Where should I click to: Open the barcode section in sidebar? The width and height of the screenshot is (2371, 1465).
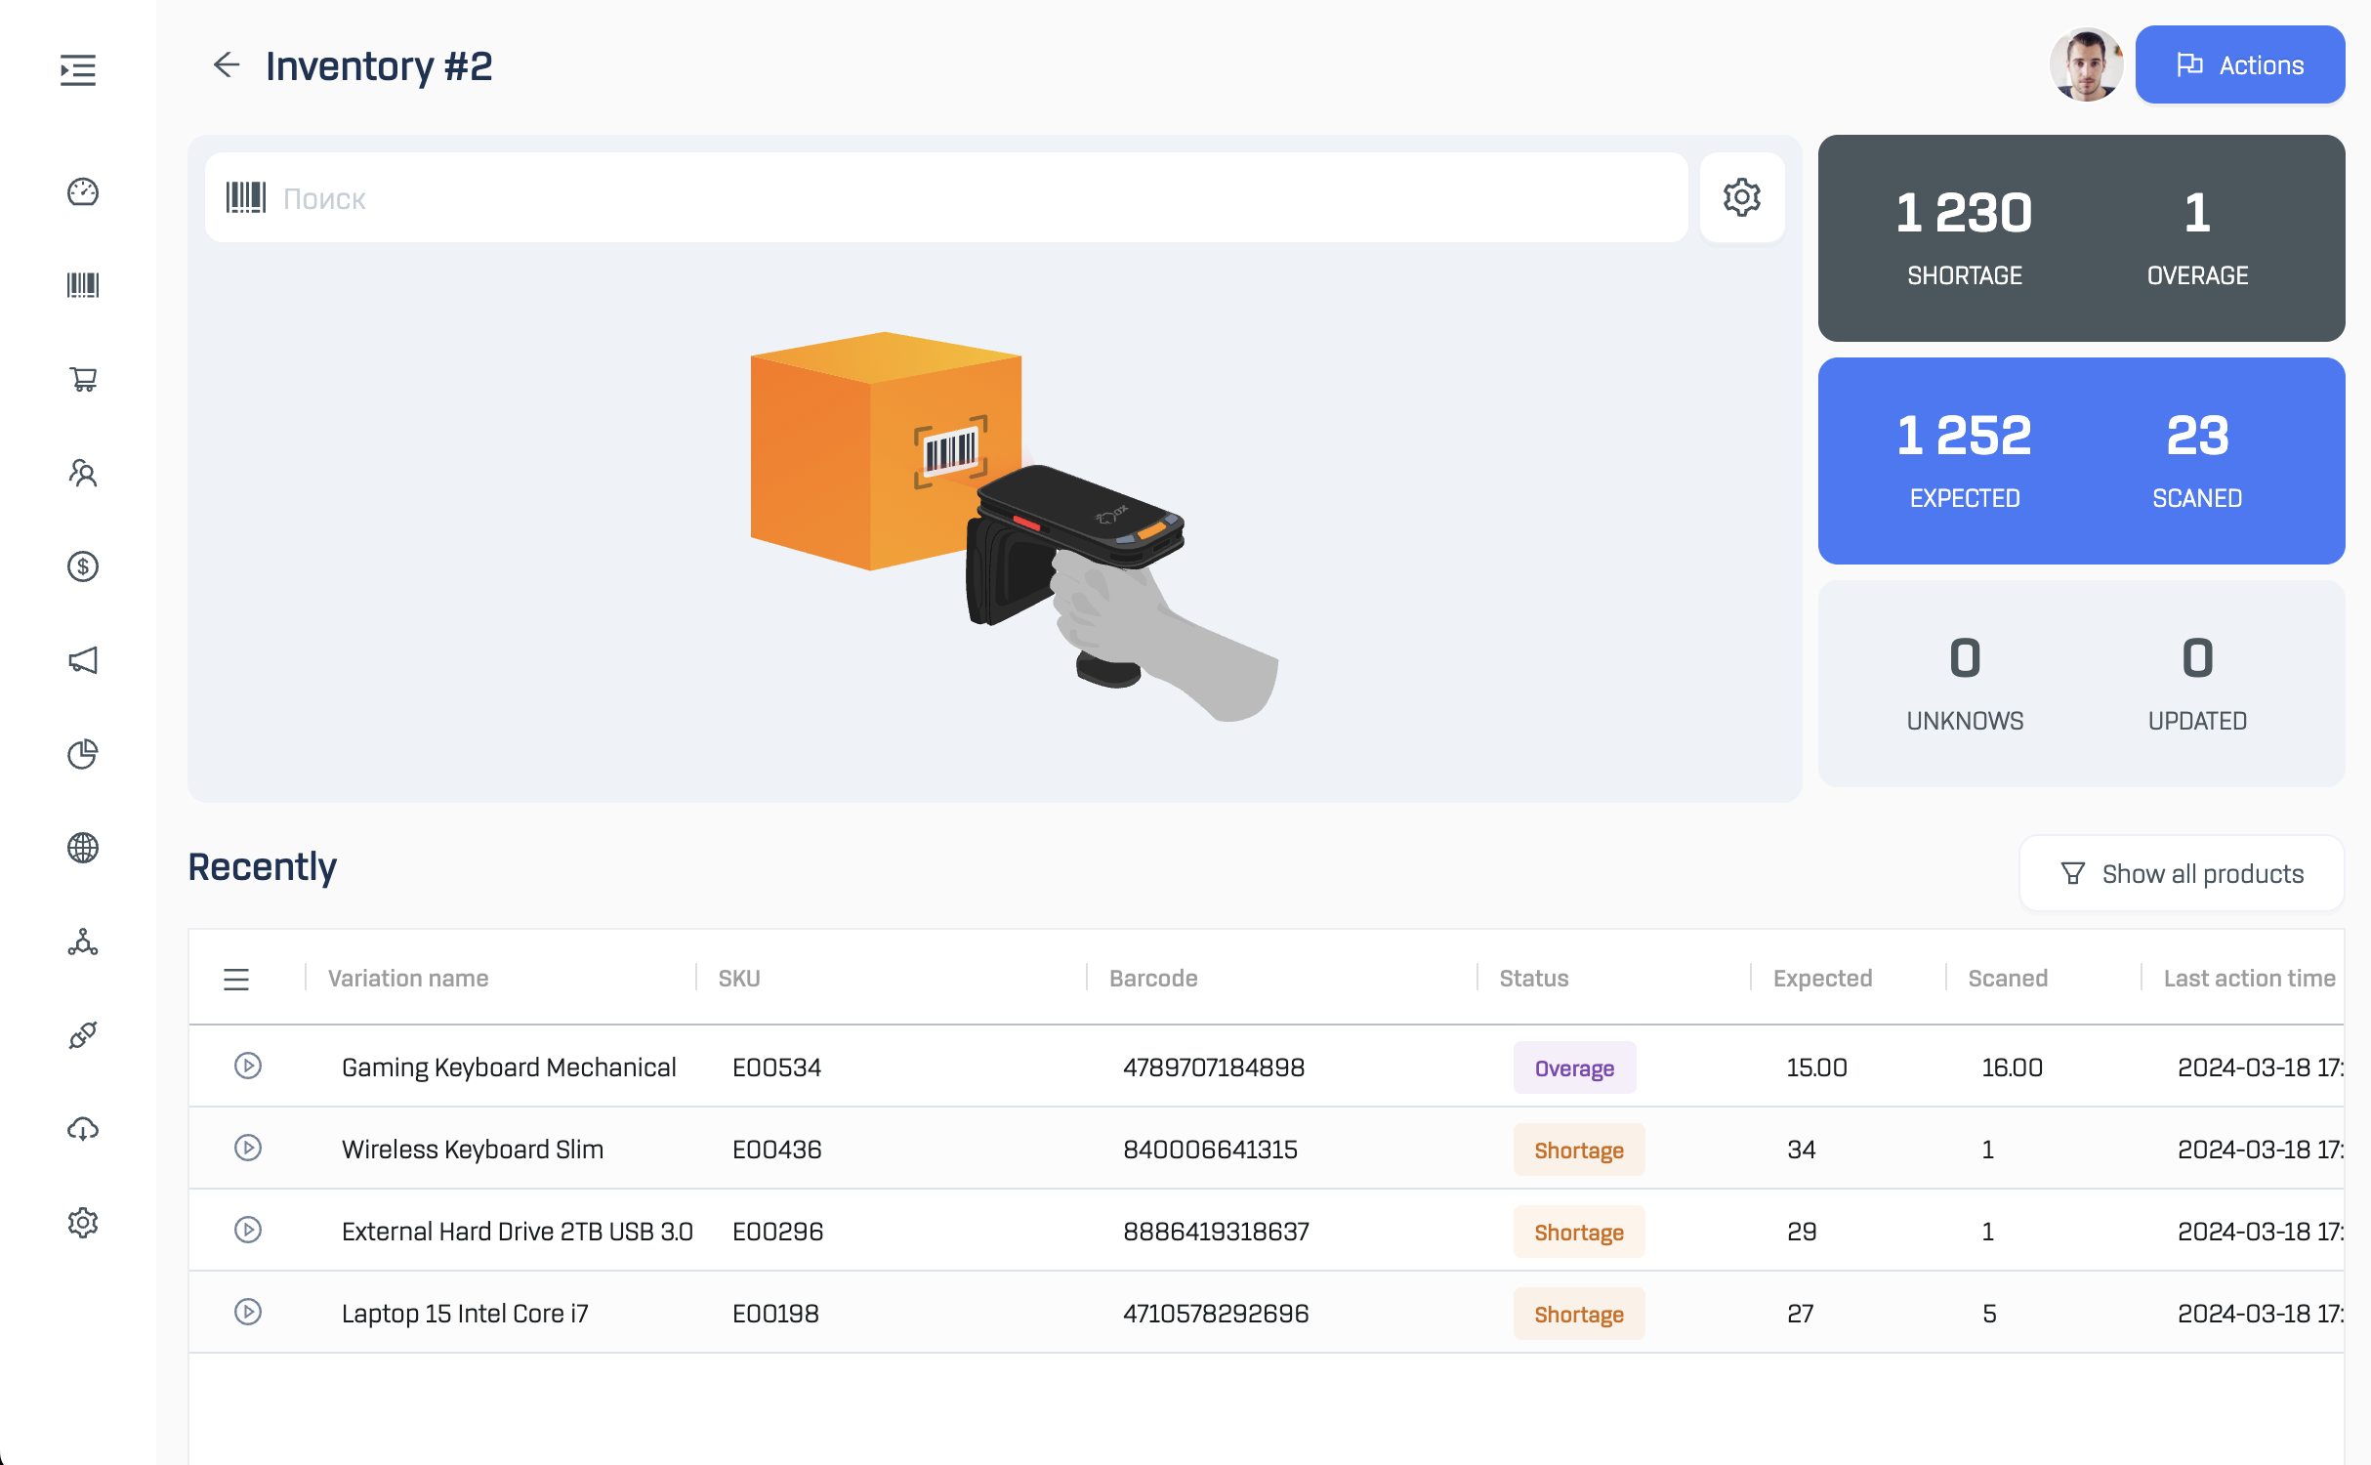pos(83,285)
